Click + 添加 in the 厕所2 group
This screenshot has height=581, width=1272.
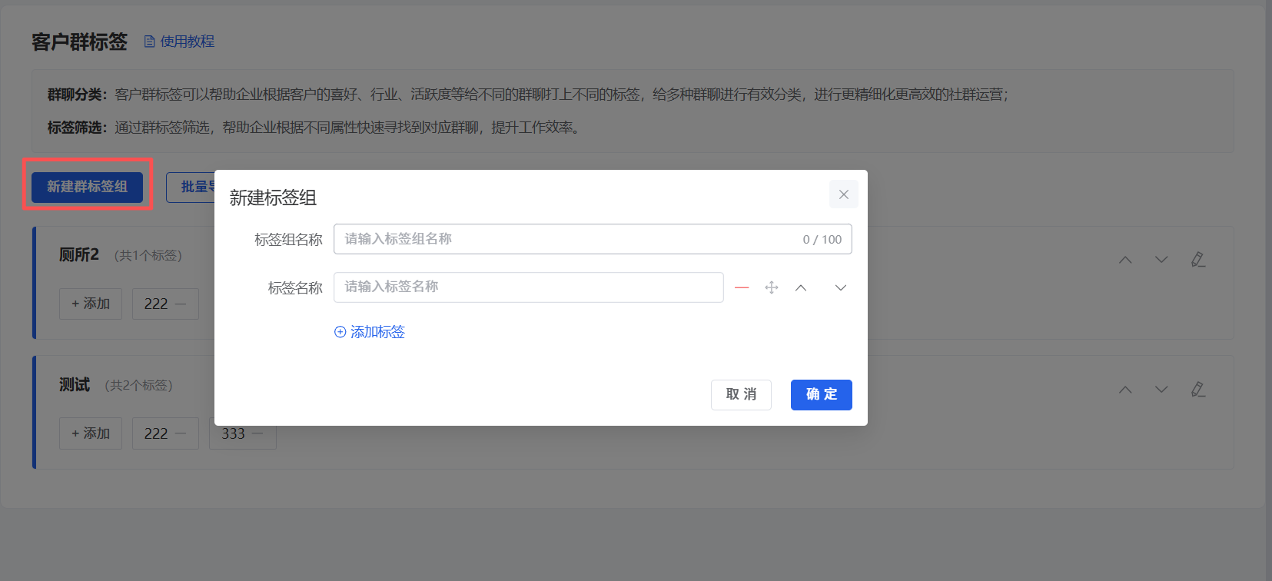[x=91, y=304]
